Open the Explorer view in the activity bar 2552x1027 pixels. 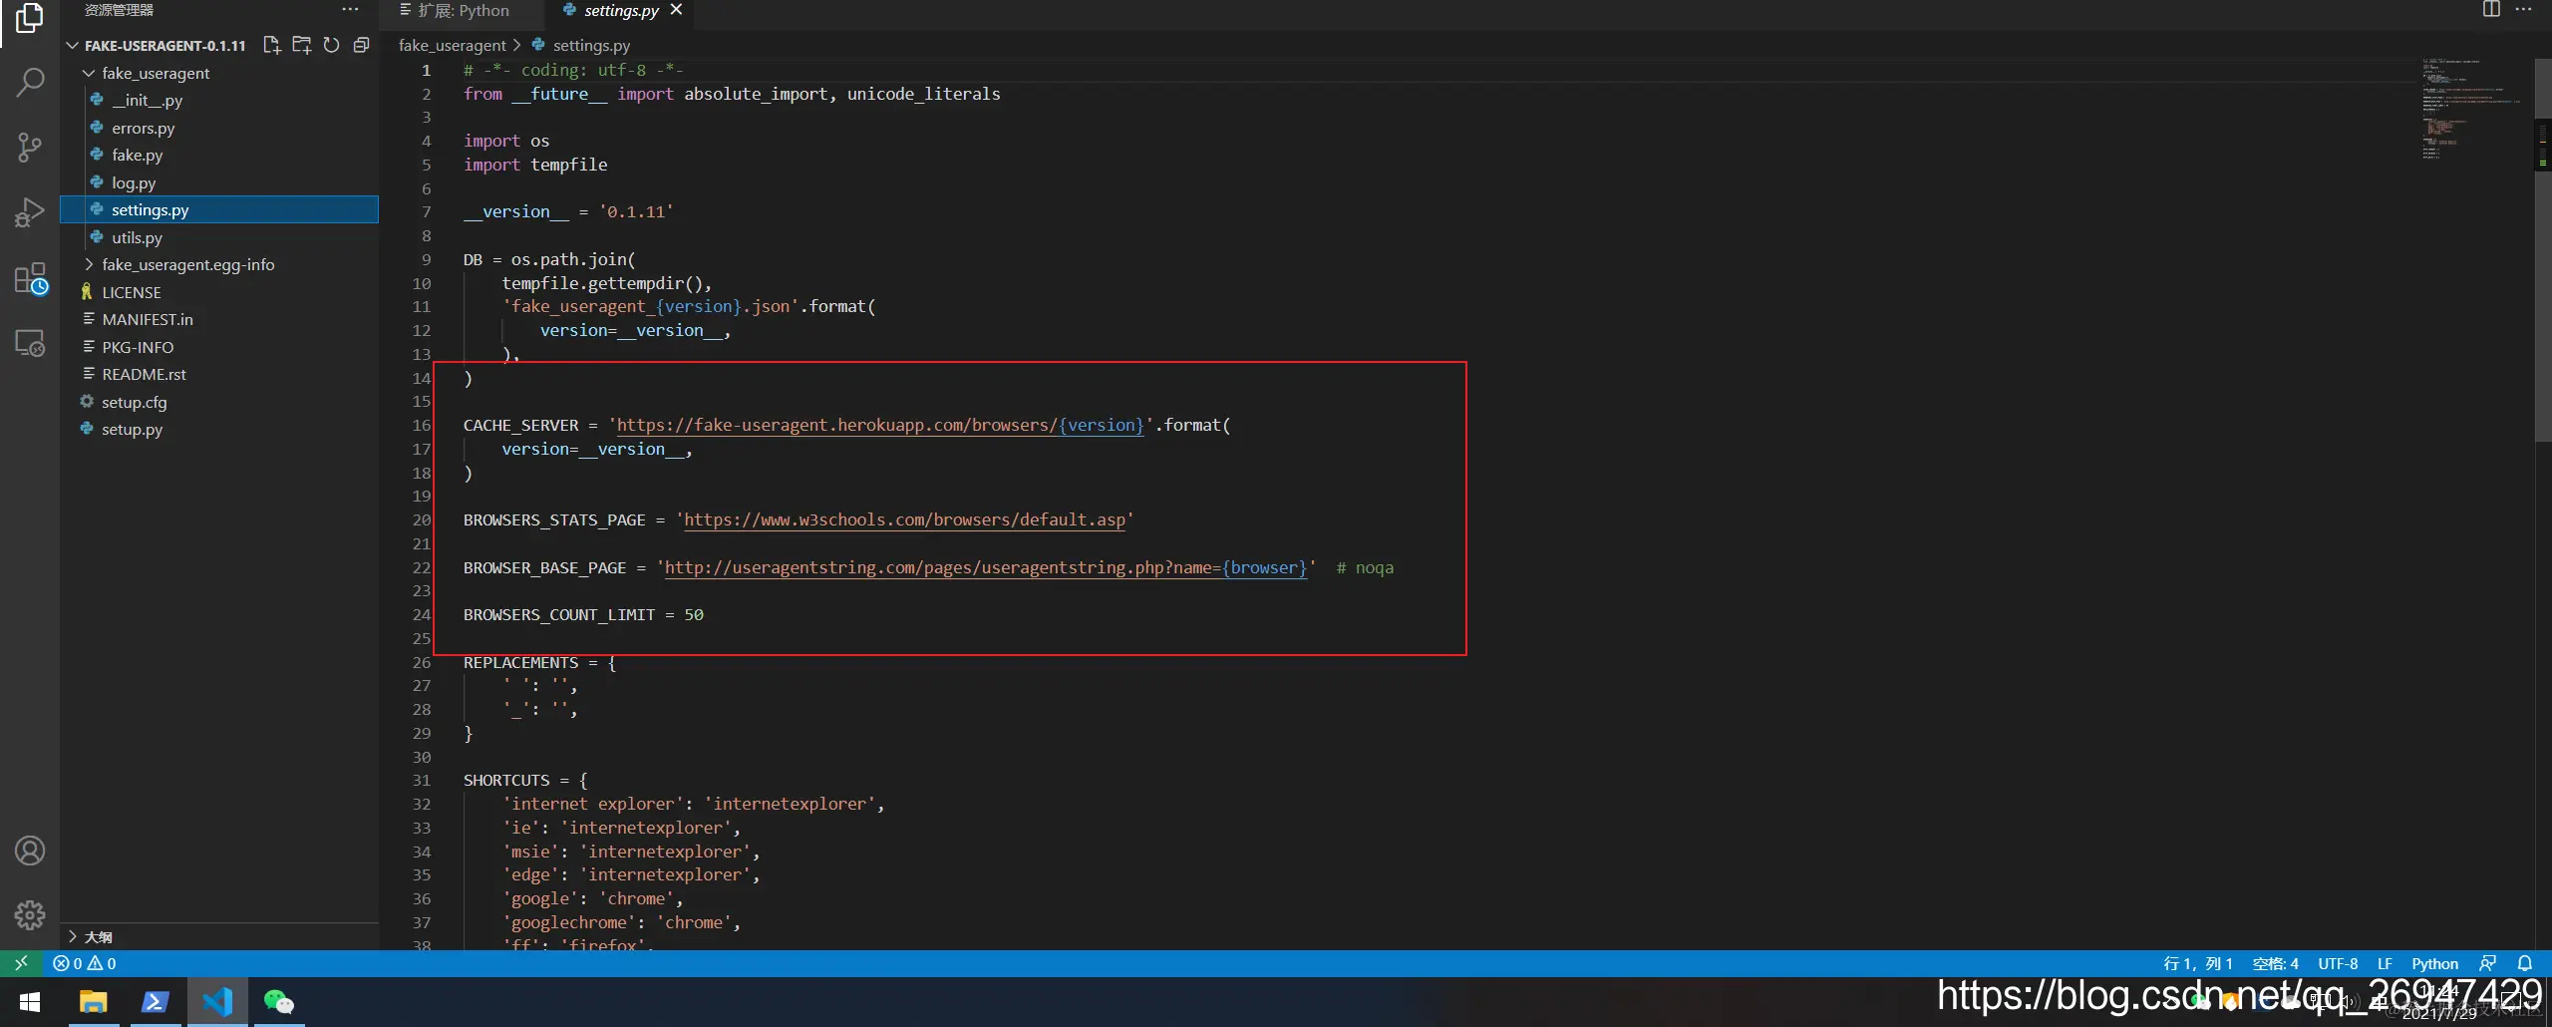(30, 18)
